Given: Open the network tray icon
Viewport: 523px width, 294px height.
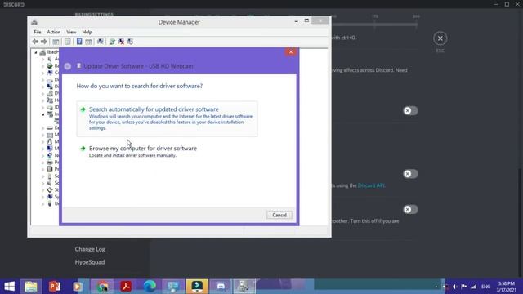Looking at the screenshot, I should point(474,287).
